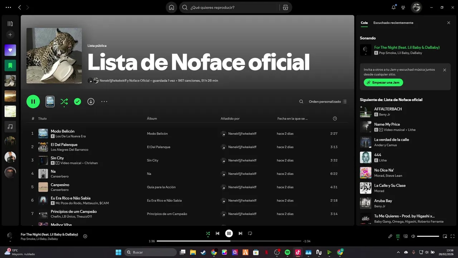Adjust the volume slider
The image size is (458, 258).
coord(428,236)
